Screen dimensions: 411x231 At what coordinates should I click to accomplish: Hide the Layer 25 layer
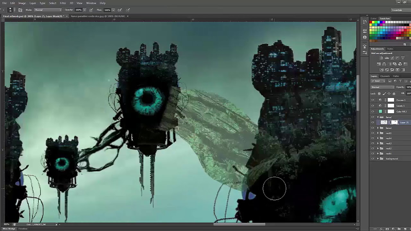tap(373, 122)
